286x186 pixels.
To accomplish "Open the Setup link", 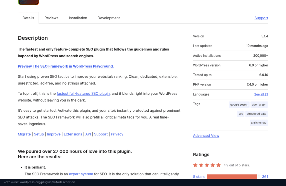I will pyautogui.click(x=39, y=134).
